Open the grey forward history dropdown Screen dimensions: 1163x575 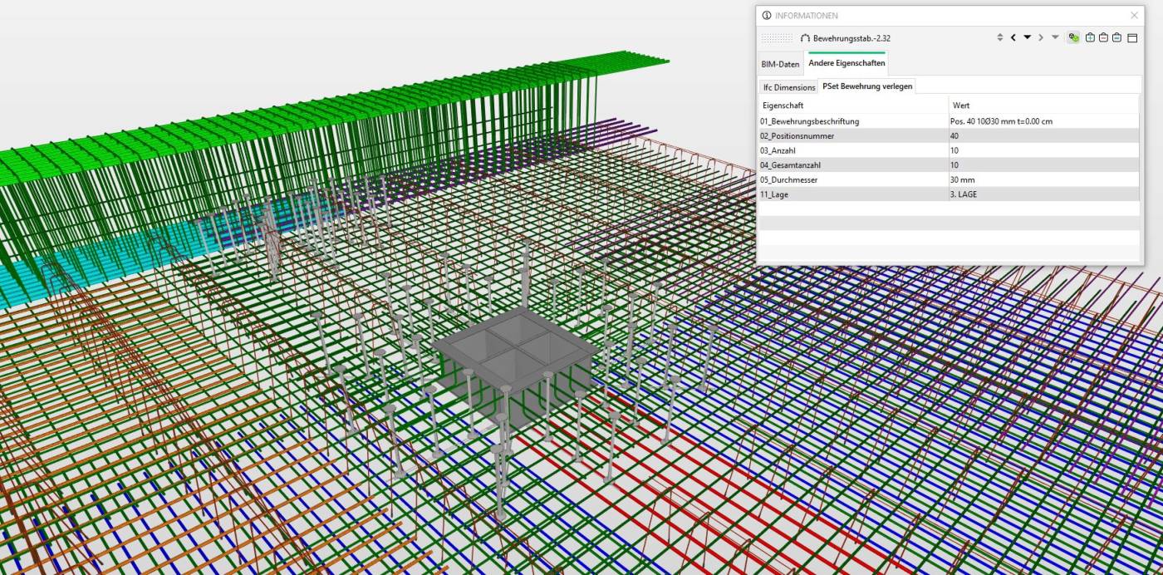1055,37
